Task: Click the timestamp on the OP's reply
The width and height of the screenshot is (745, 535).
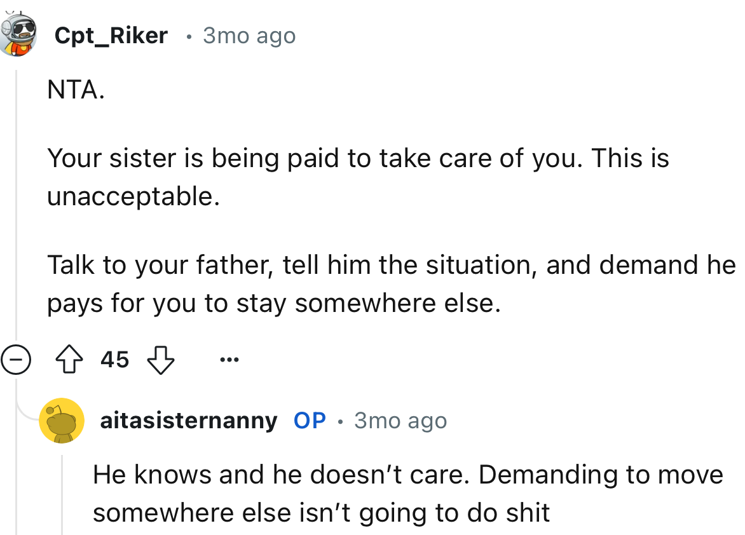Action: (x=400, y=420)
